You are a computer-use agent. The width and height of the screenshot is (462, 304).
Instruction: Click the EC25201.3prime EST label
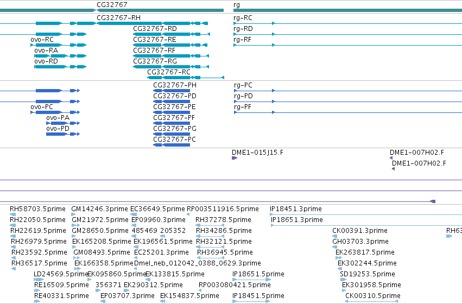tap(161, 253)
